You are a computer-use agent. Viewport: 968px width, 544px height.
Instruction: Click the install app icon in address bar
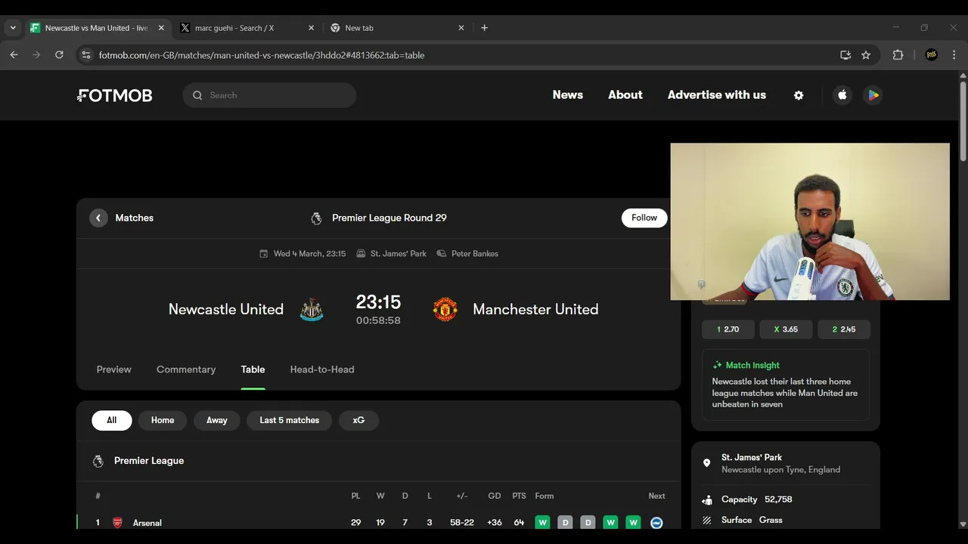(x=845, y=55)
